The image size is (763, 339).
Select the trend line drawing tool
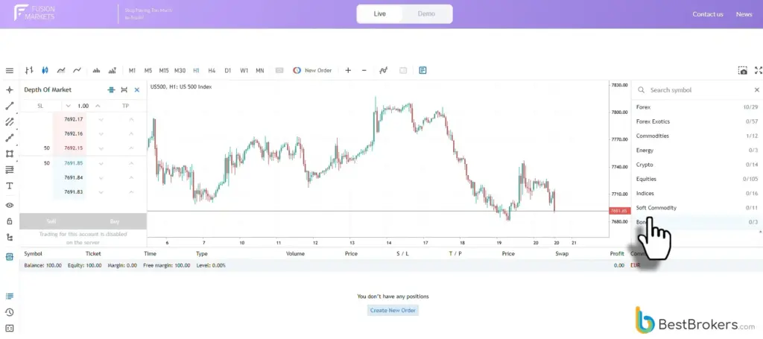coord(9,106)
